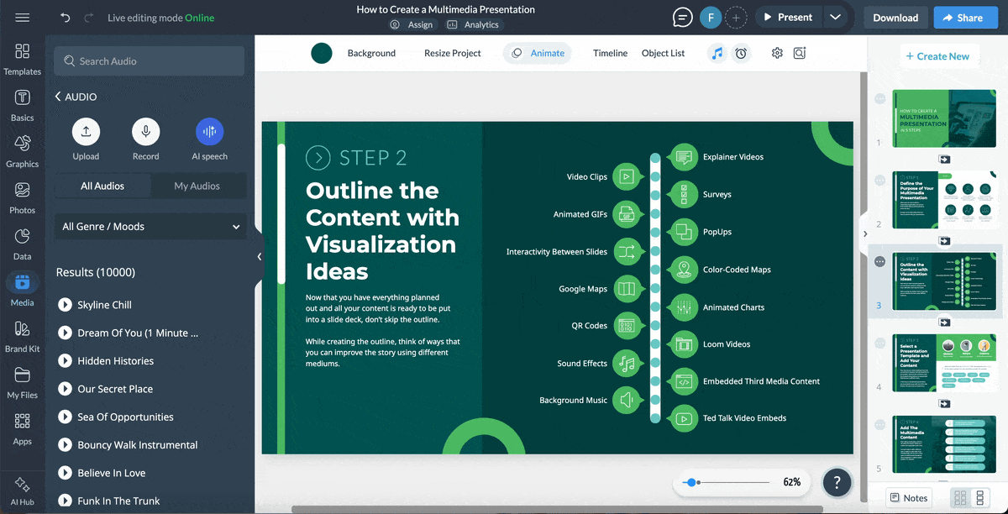
Task: Open options menu for slide 3
Action: click(879, 262)
